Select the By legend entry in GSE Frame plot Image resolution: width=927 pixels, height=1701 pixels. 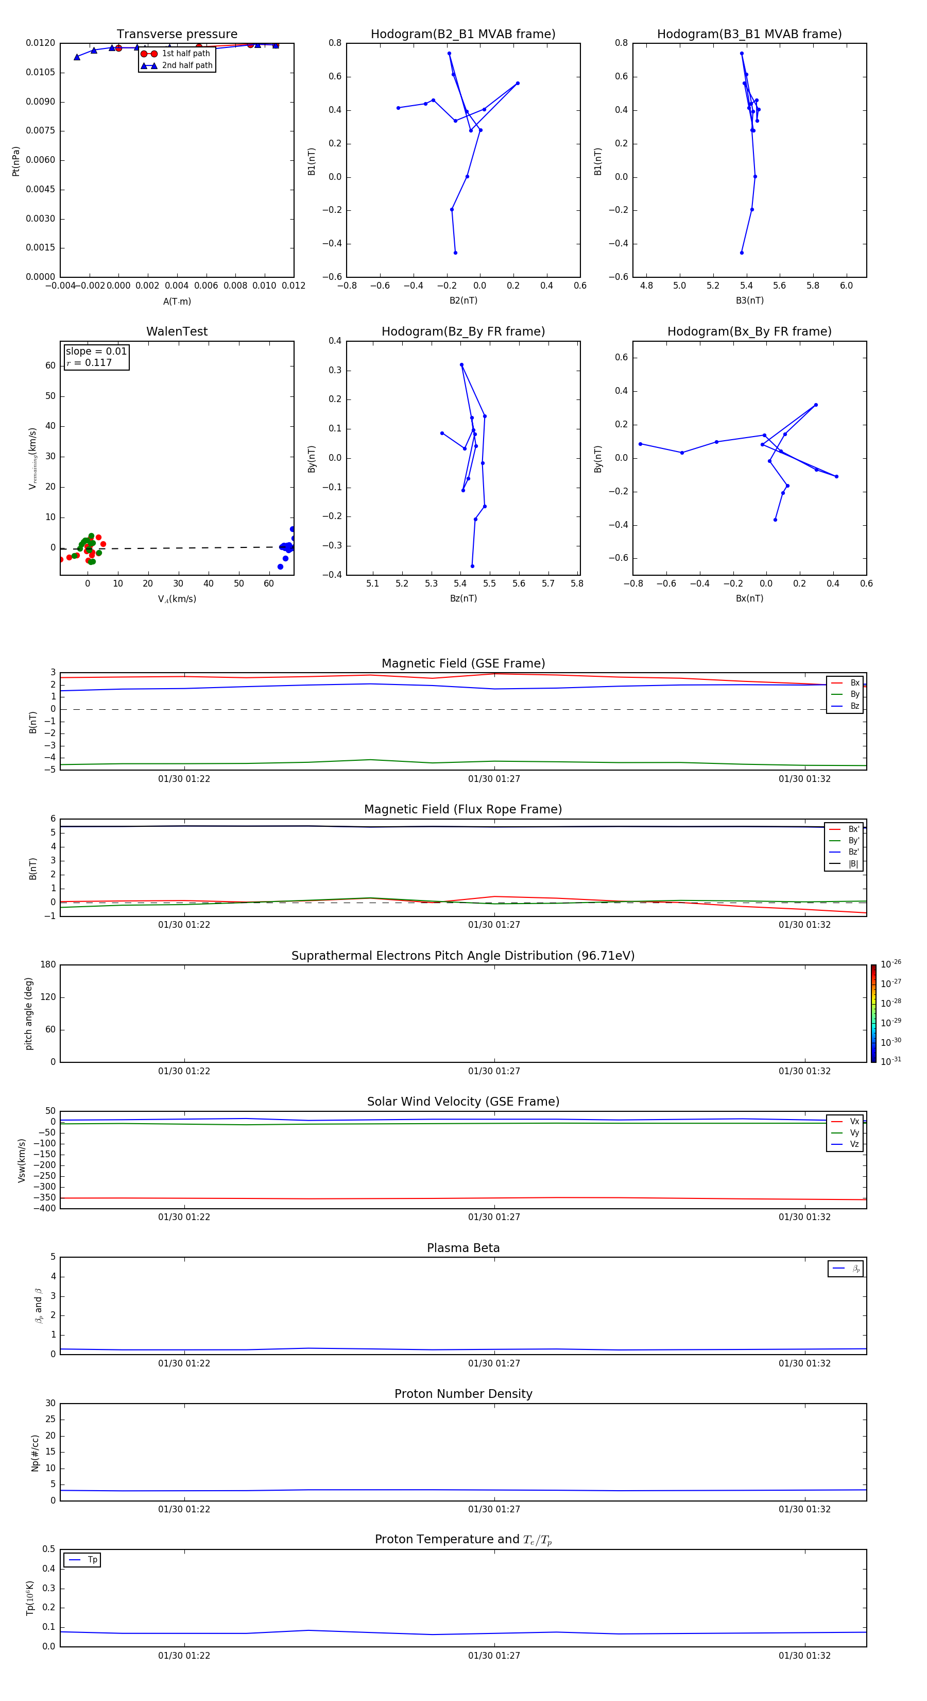tap(845, 695)
